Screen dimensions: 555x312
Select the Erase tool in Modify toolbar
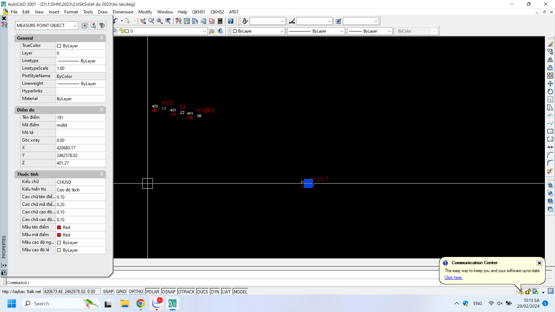(x=550, y=44)
